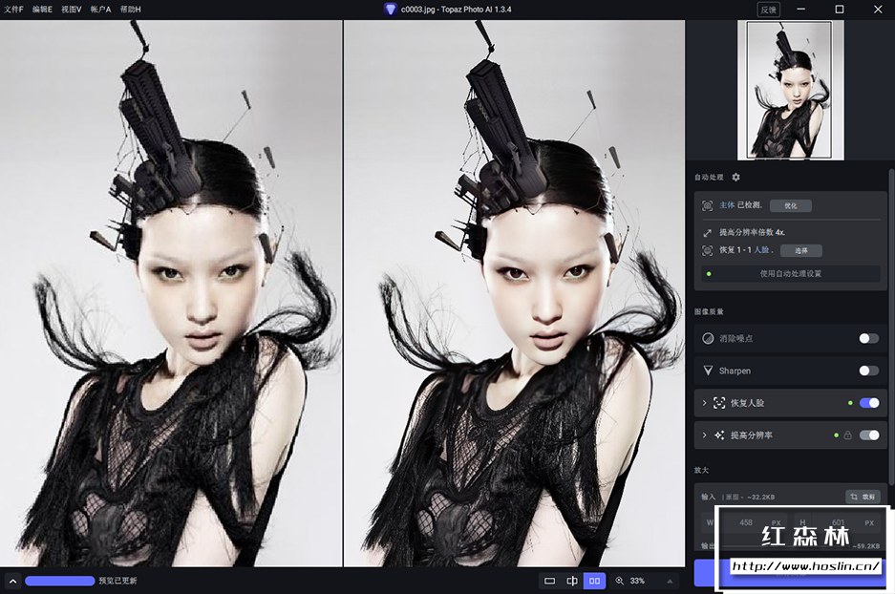895x594 pixels.
Task: Click 使用自动处理设置 button
Action: pyautogui.click(x=791, y=273)
